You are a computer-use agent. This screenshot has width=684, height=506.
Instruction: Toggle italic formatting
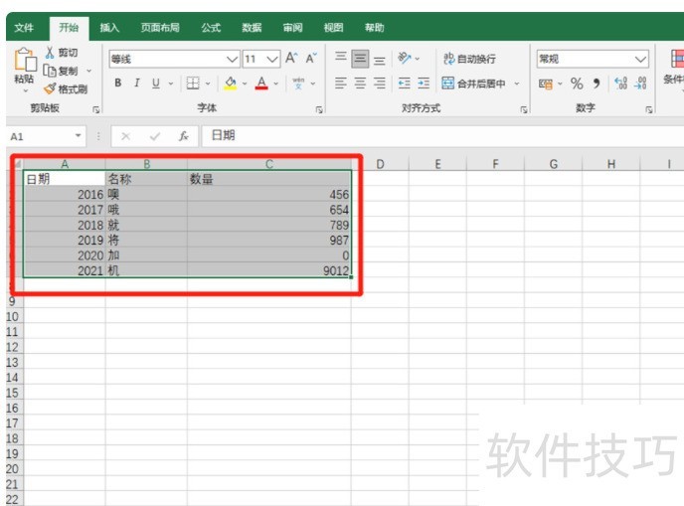tap(137, 84)
